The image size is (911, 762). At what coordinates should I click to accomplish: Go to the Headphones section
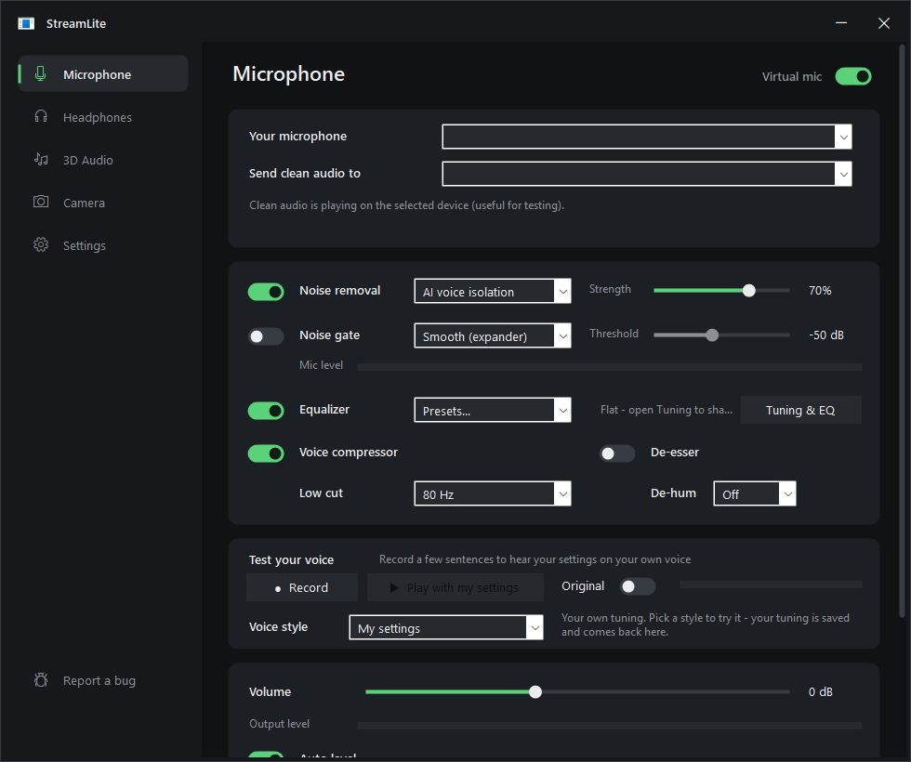103,117
